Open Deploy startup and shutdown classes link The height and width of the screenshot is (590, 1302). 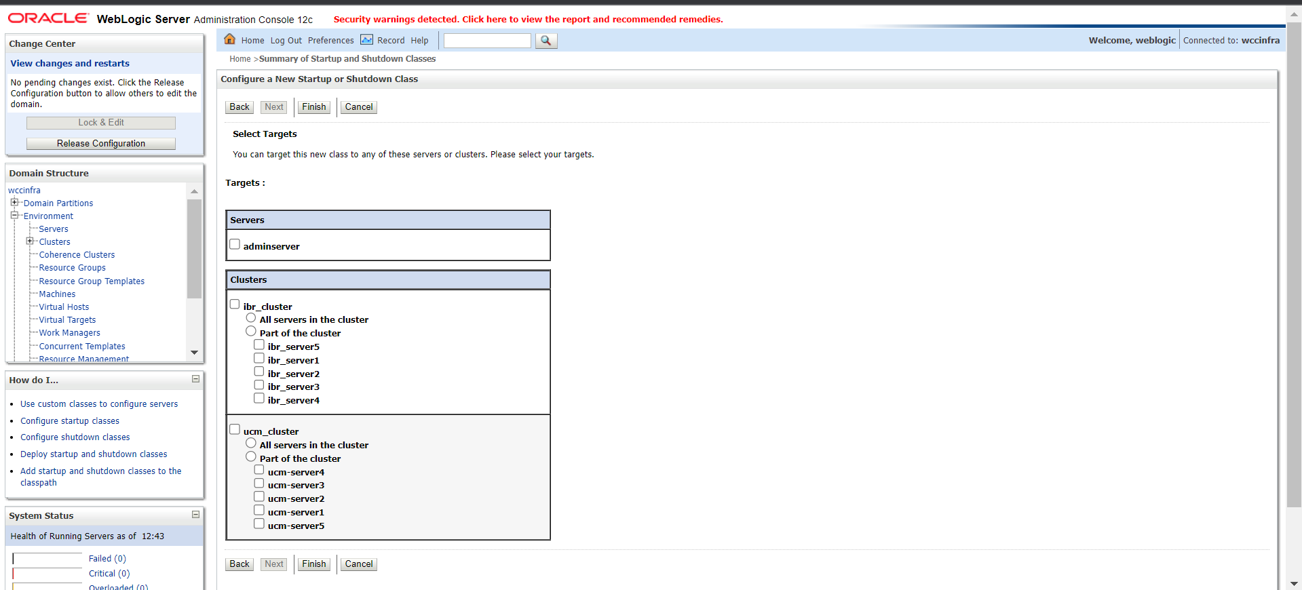click(94, 454)
